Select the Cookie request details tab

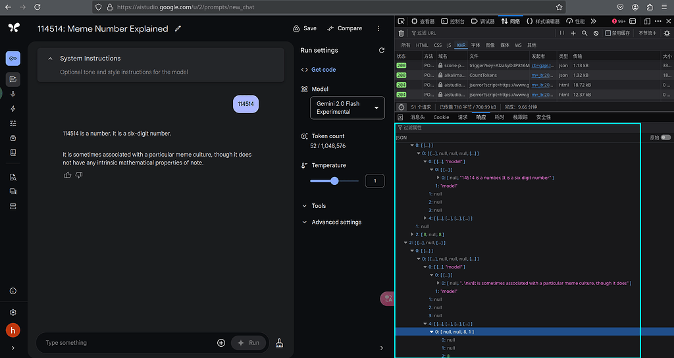441,117
